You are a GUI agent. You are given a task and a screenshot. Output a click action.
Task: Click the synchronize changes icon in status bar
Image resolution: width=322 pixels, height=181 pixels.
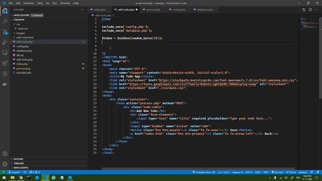click(x=25, y=172)
